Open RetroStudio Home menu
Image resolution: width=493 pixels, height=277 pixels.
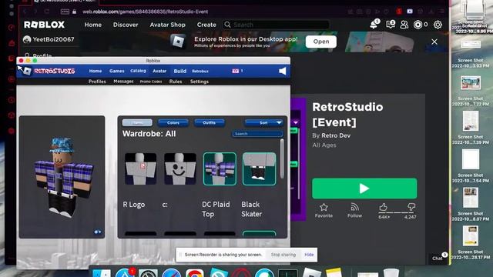click(96, 71)
